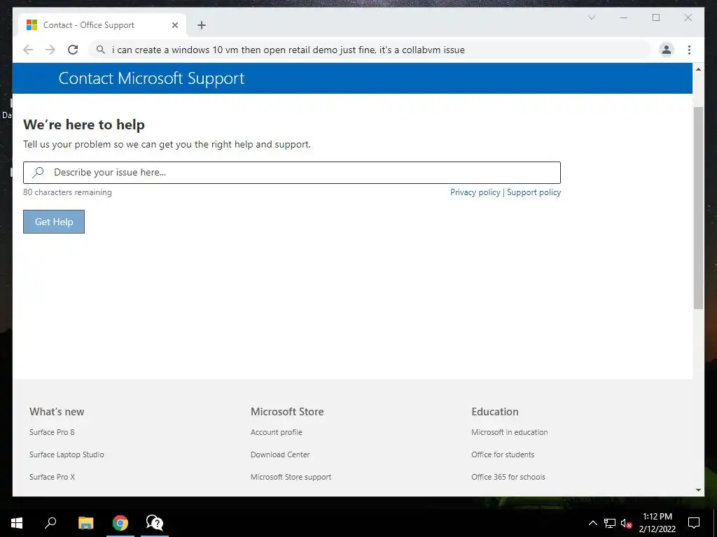The image size is (717, 537).
Task: Click magnifier icon in issue box
Action: pyautogui.click(x=38, y=172)
